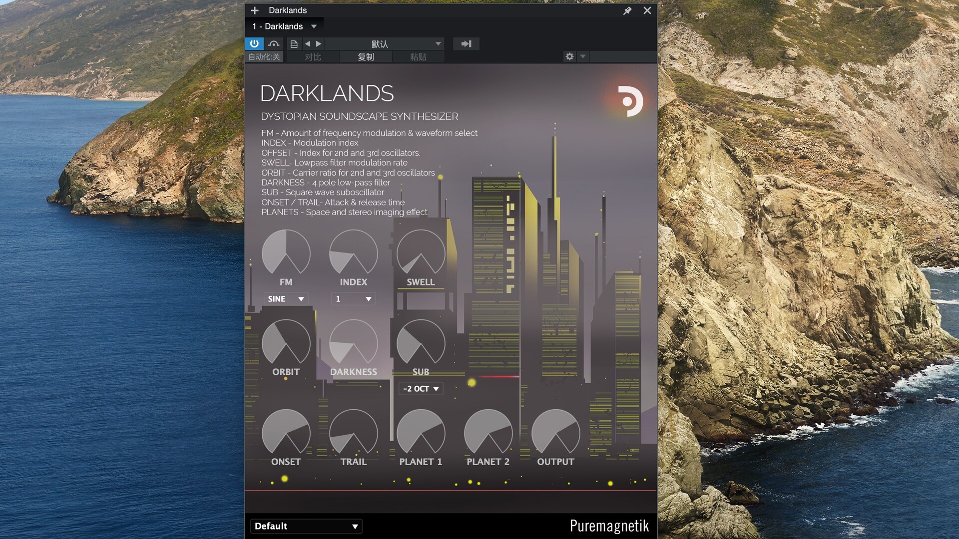The image size is (959, 539).
Task: Click the DARKNESS label text
Action: point(354,372)
